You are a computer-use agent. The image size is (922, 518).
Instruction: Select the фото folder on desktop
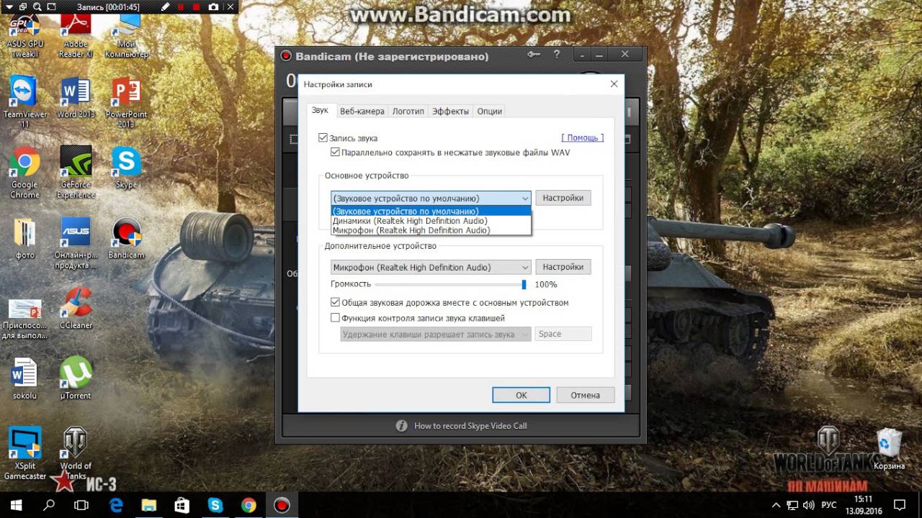(x=24, y=237)
